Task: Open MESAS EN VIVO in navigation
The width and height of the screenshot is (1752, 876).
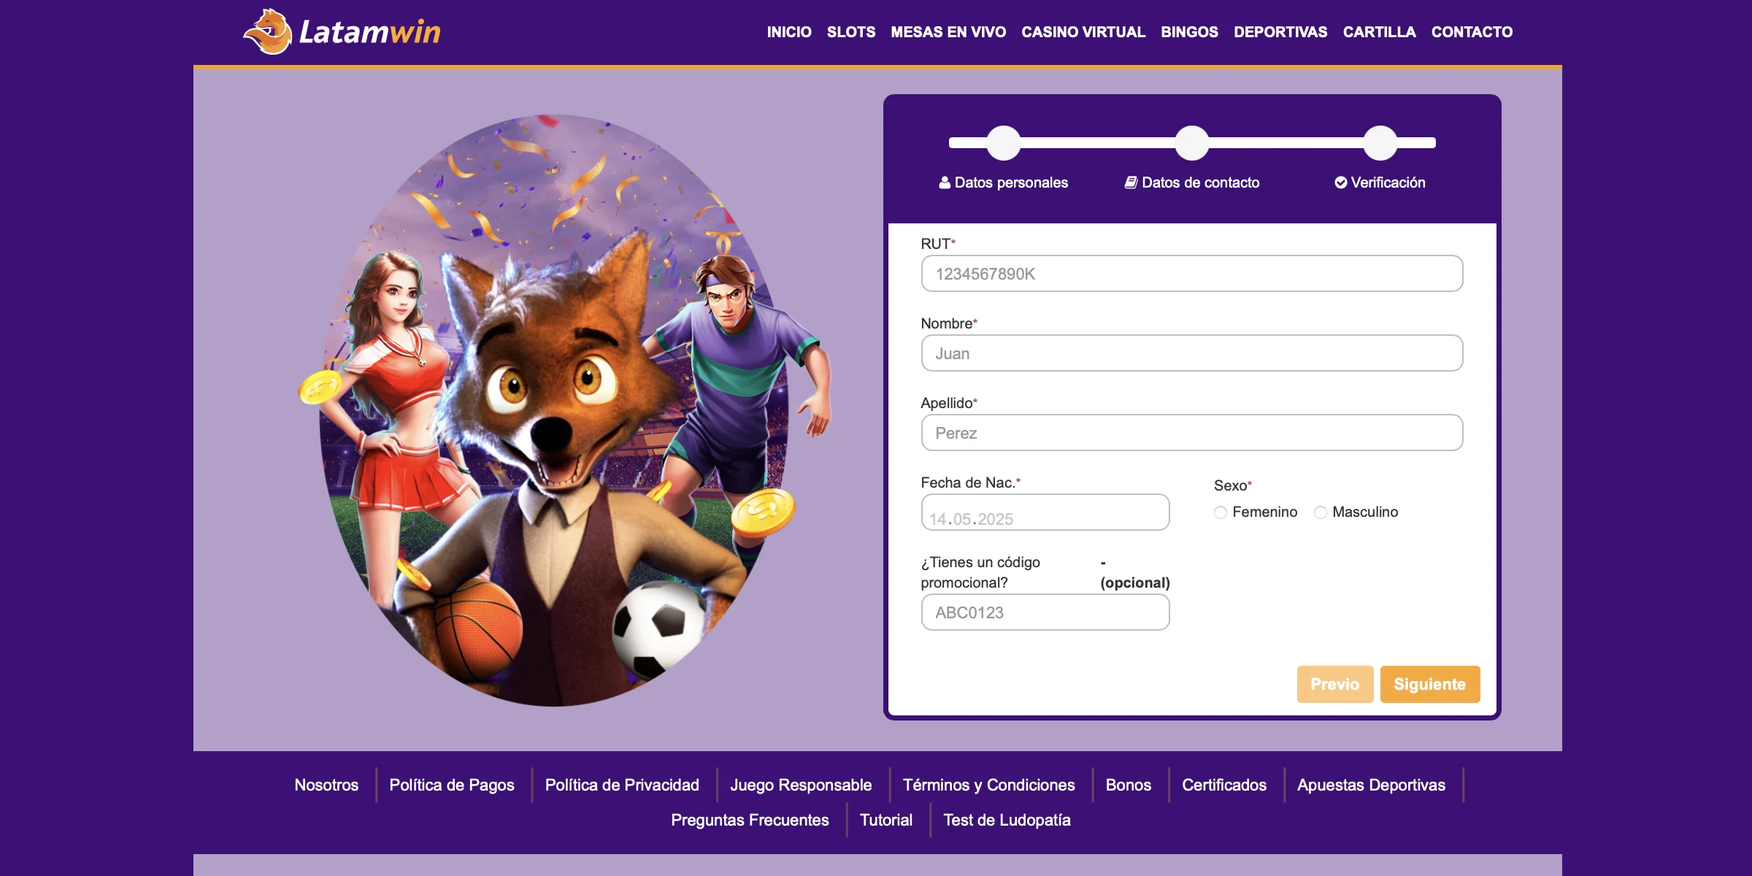Action: point(948,32)
